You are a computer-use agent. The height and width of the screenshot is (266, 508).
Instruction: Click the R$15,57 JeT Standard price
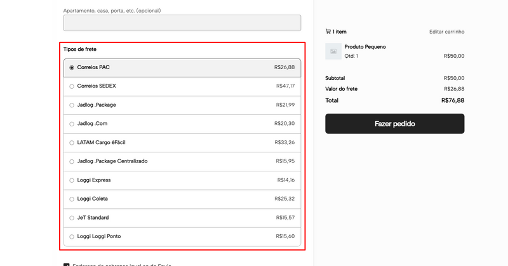tap(285, 217)
